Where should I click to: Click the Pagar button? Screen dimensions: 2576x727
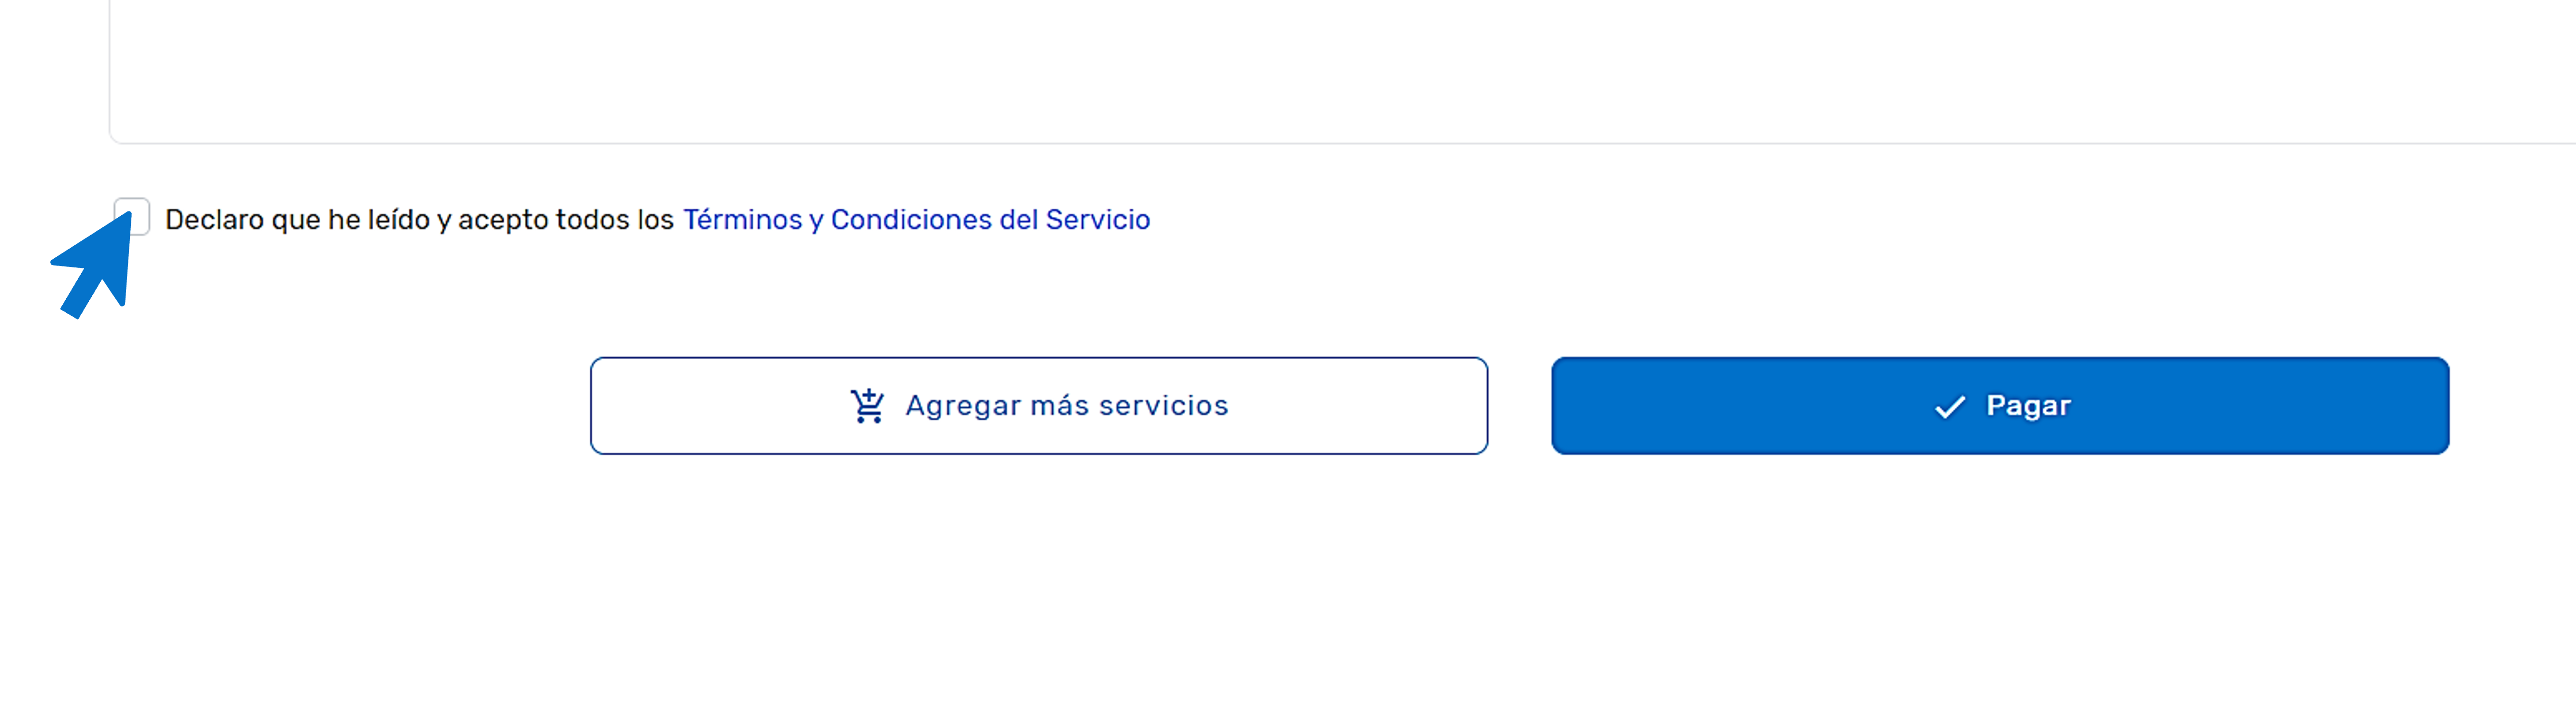[2000, 406]
